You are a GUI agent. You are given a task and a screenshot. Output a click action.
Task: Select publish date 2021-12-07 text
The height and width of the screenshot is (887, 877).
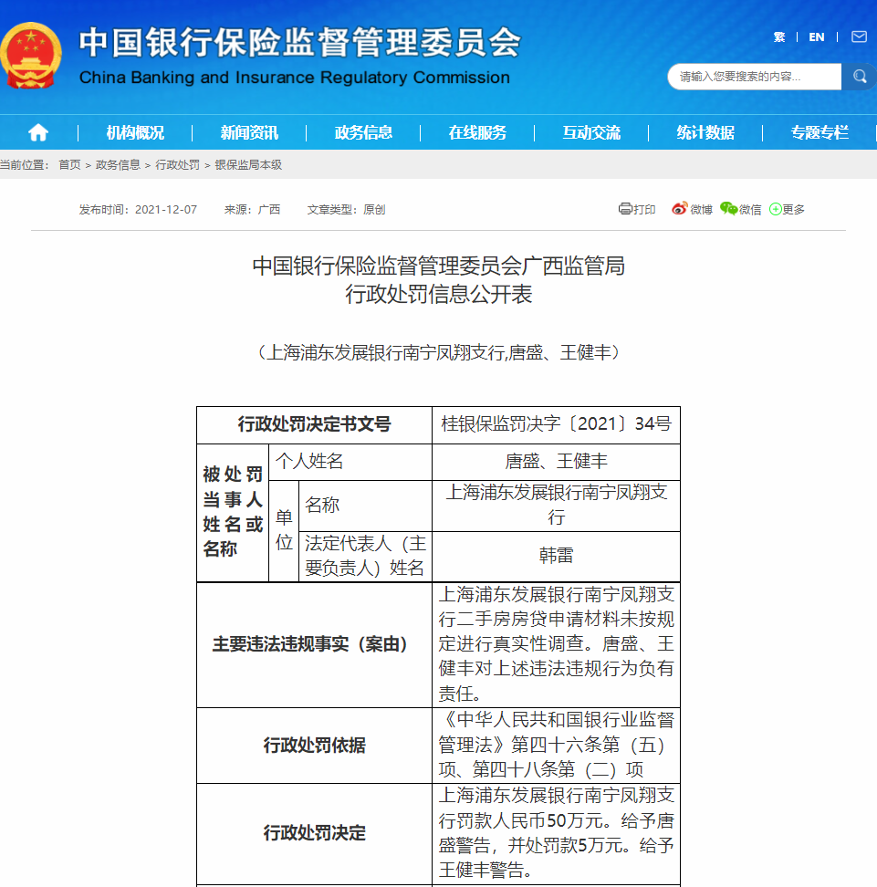pyautogui.click(x=166, y=209)
